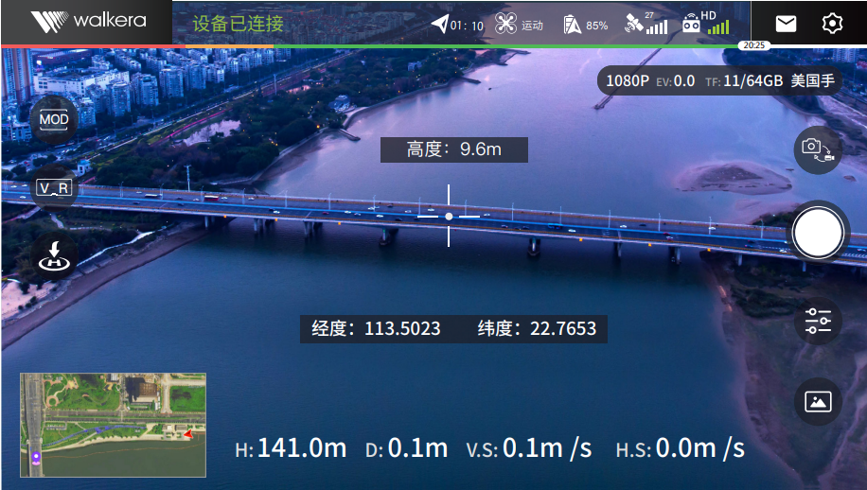Viewport: 867px width, 490px height.
Task: Select the 1080P resolution setting
Action: (627, 80)
